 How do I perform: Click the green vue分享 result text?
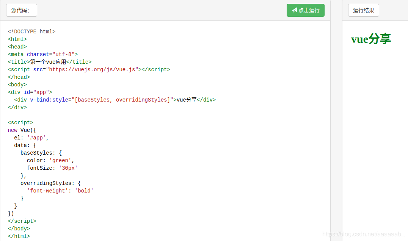pyautogui.click(x=371, y=39)
